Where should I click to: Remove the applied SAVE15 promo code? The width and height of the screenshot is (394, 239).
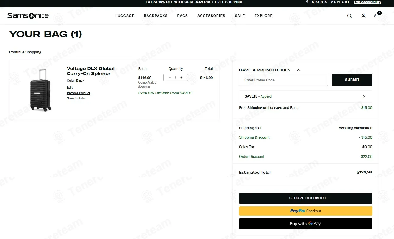pyautogui.click(x=364, y=96)
